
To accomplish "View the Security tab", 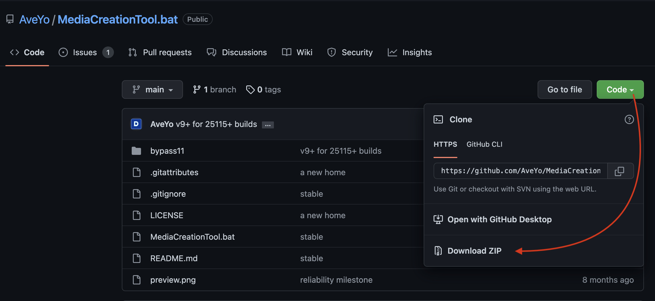I will [350, 52].
